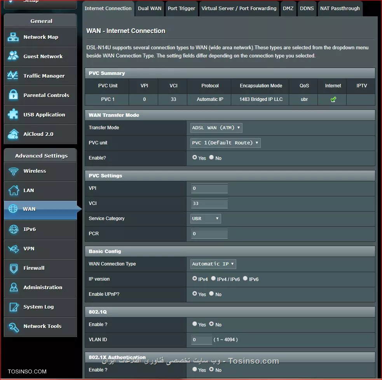Viewport: 382px width, 380px height.
Task: Open the IPv6 globe icon
Action: (x=14, y=229)
